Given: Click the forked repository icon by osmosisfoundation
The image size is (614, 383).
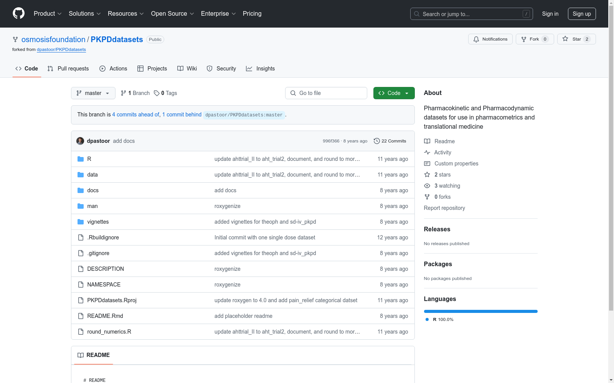Looking at the screenshot, I should pyautogui.click(x=15, y=39).
